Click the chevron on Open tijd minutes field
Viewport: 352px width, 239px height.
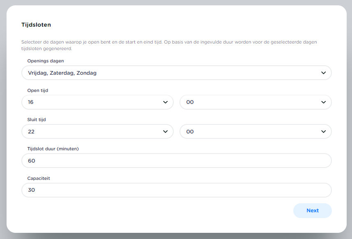coord(323,102)
